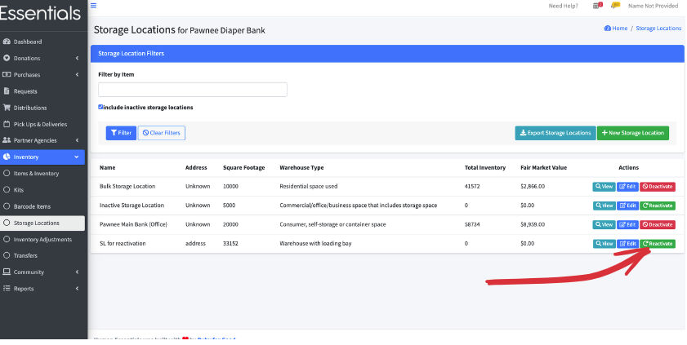This screenshot has height=345, width=687.
Task: Click the Distributions cart icon
Action: tap(7, 108)
